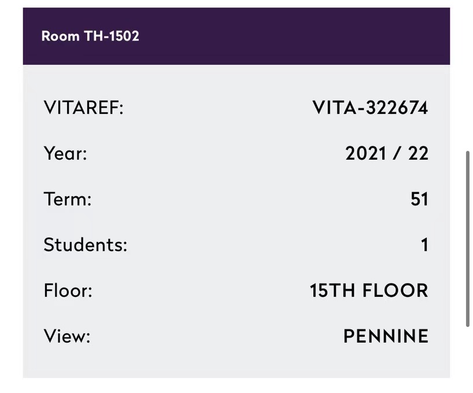
Task: Select the VITA-322674 reference value
Action: (370, 108)
